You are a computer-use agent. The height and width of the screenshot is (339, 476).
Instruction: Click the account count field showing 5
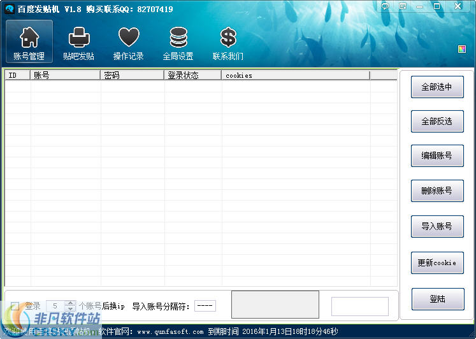(56, 306)
